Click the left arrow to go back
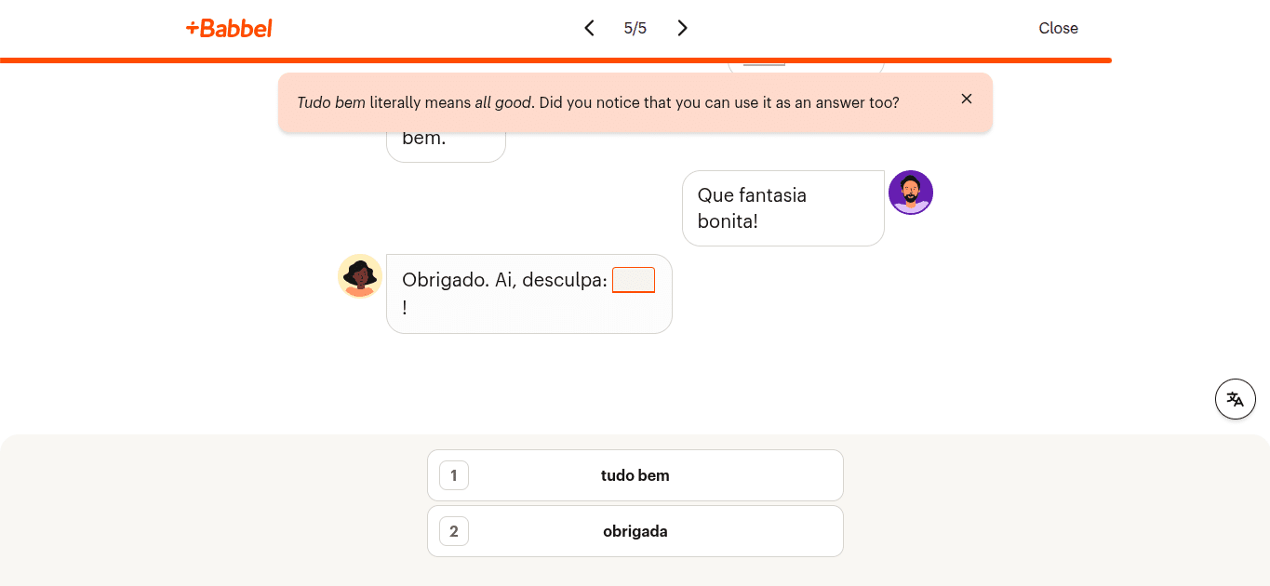This screenshot has width=1270, height=586. point(589,28)
